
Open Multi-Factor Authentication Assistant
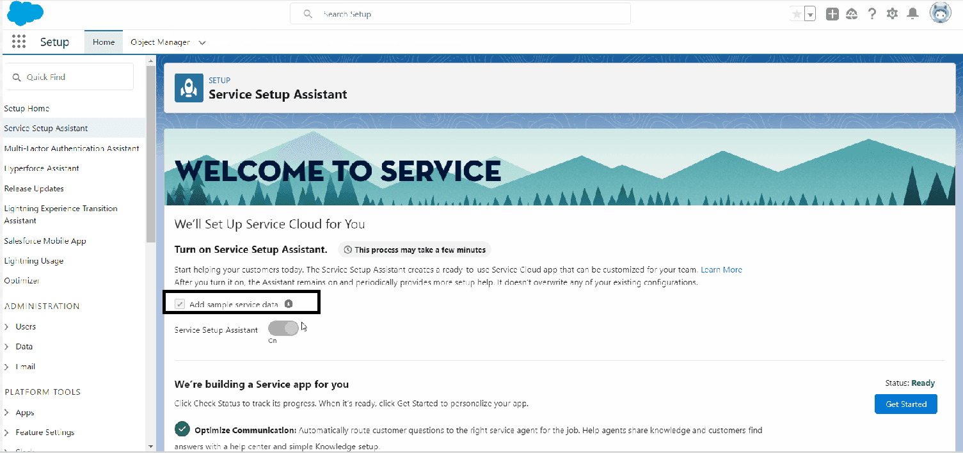[72, 148]
